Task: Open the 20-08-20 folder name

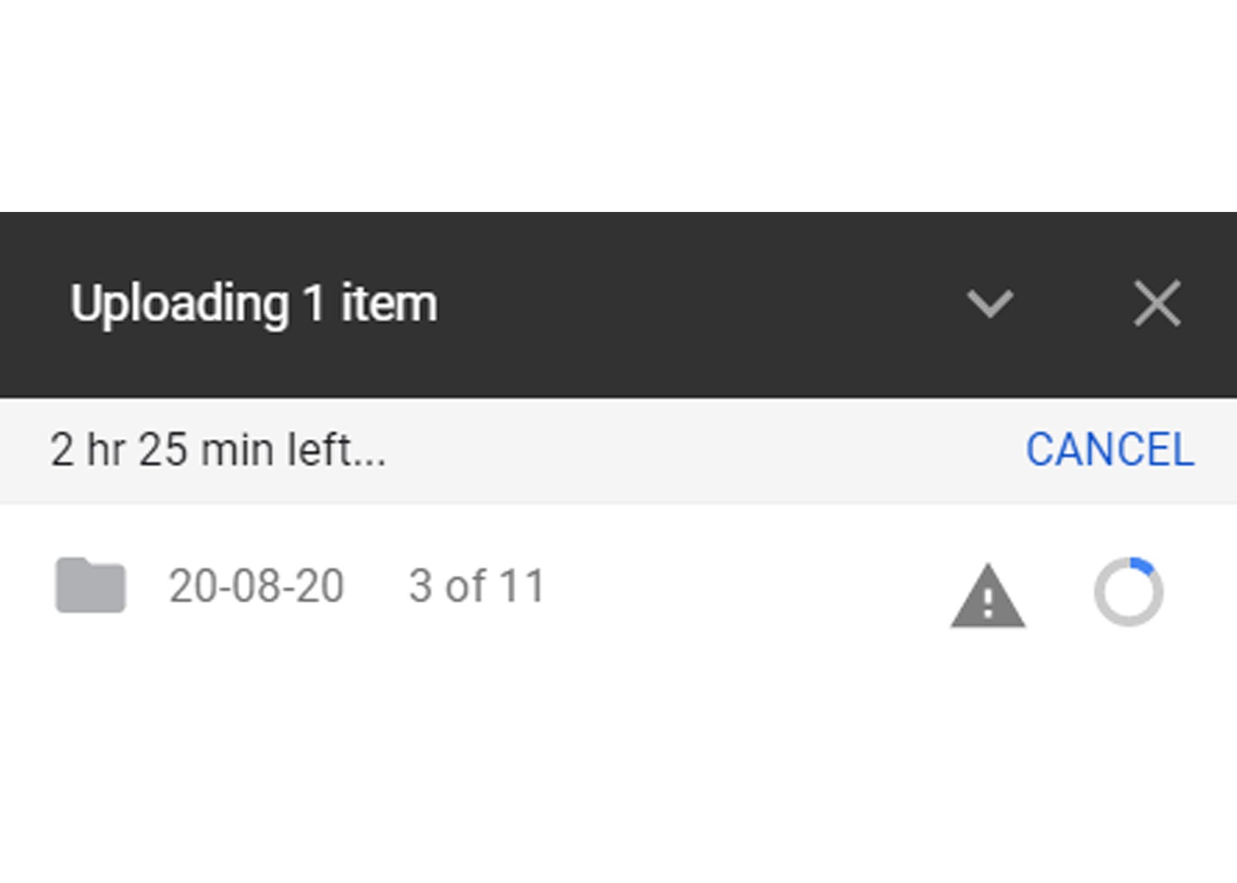Action: (256, 586)
